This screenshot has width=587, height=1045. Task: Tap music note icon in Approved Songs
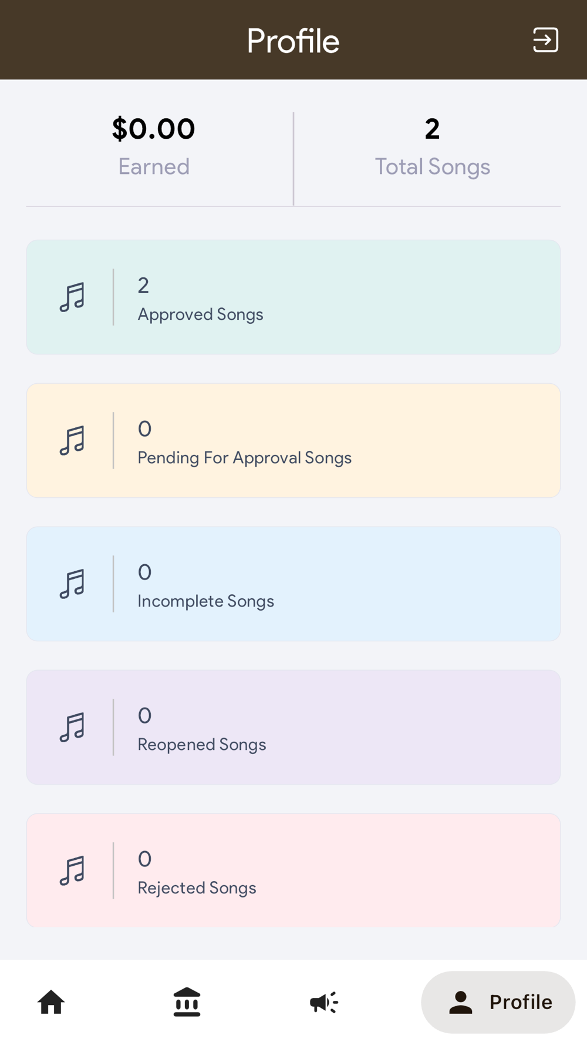(72, 297)
